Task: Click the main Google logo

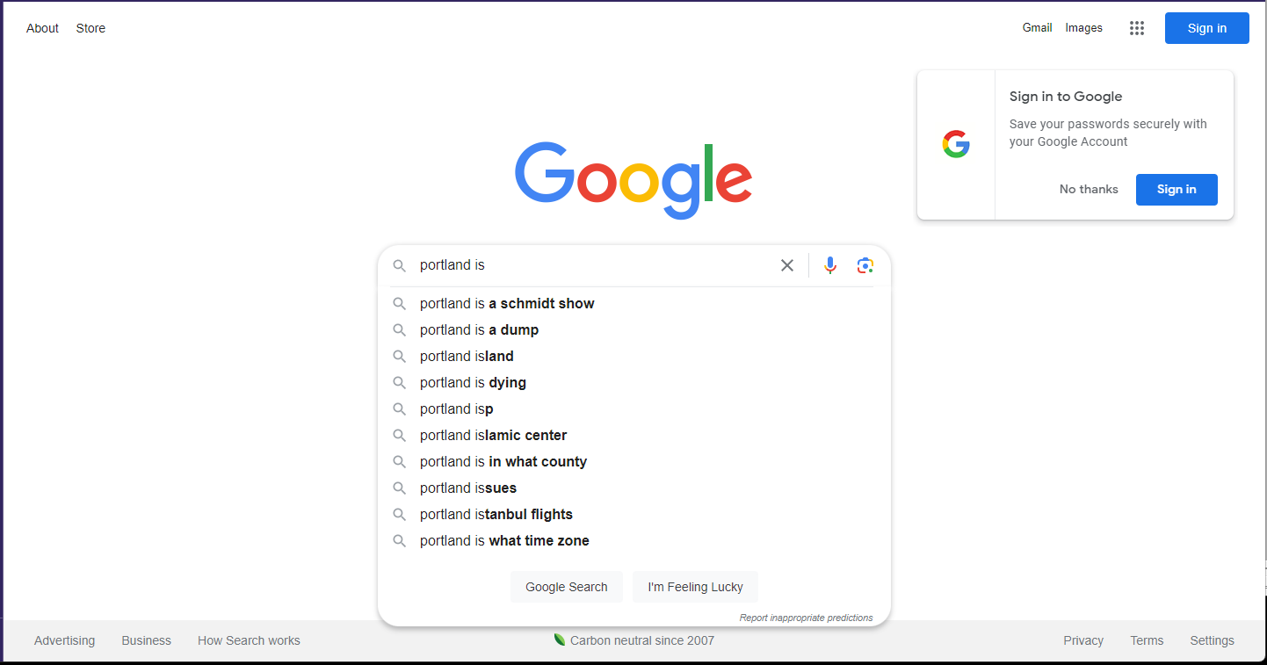Action: pos(633,179)
